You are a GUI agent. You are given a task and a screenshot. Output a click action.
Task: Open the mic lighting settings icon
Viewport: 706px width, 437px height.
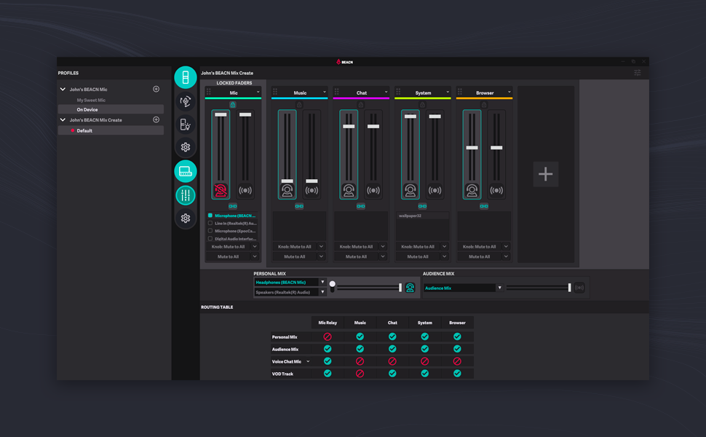pyautogui.click(x=186, y=125)
